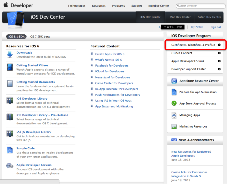Click the RSS feed badge

(174, 140)
